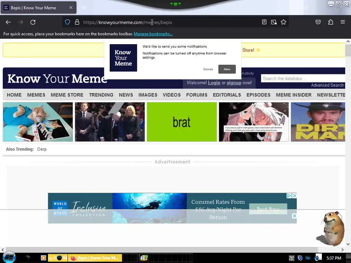Open the FORUMS navigation item
This screenshot has width=351, height=263.
click(197, 95)
